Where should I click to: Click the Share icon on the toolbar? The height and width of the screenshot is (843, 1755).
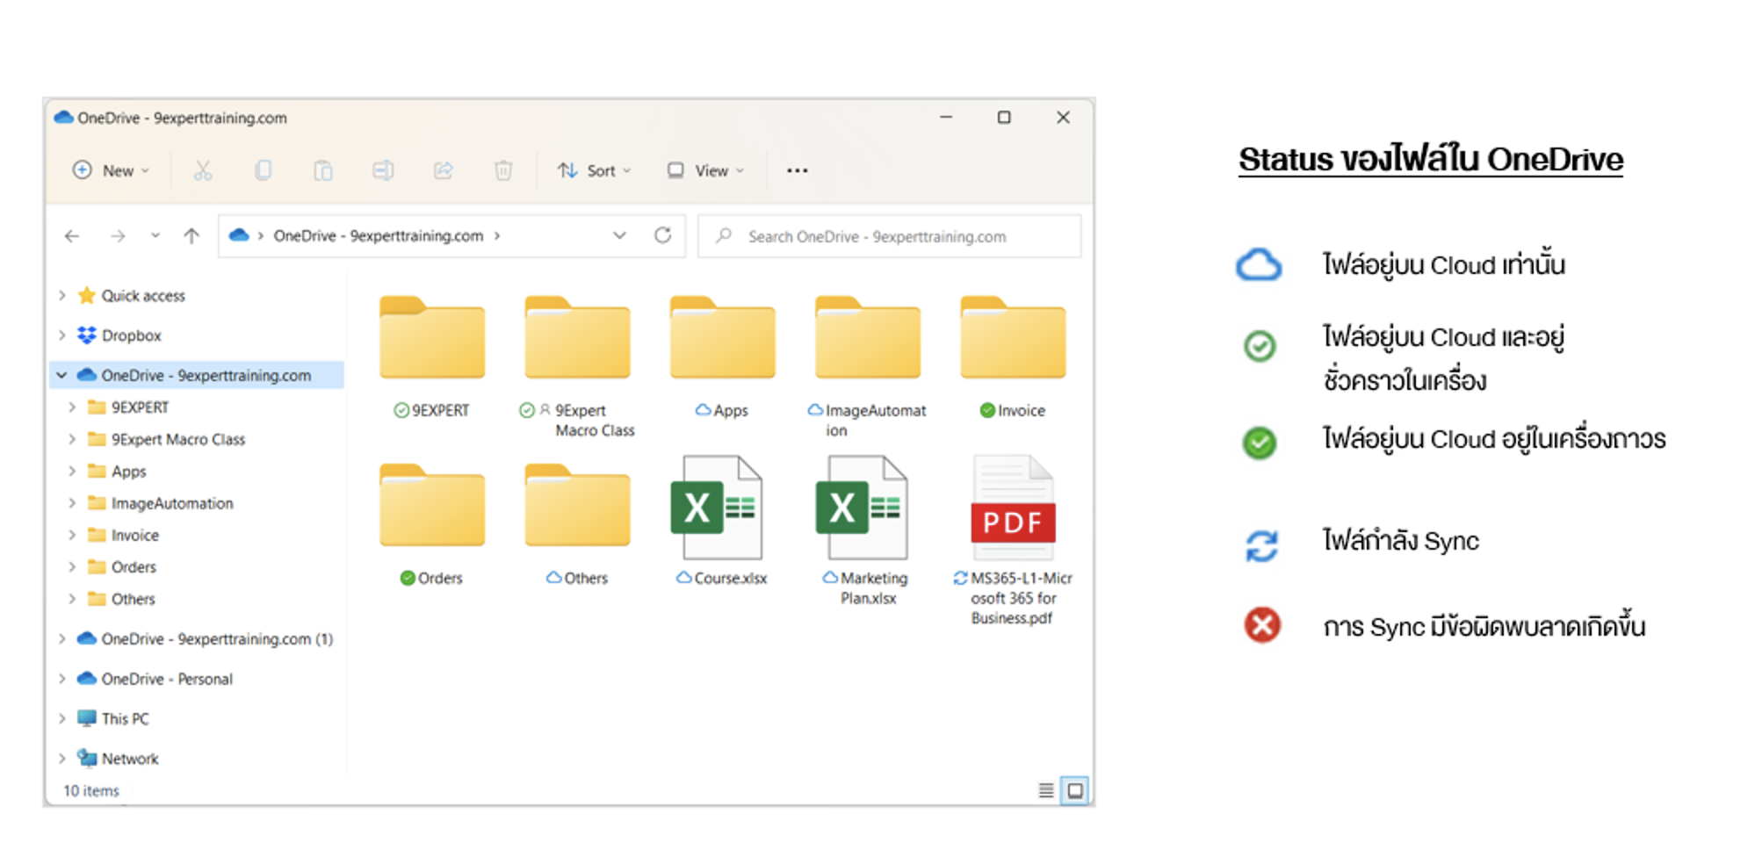[x=443, y=169]
